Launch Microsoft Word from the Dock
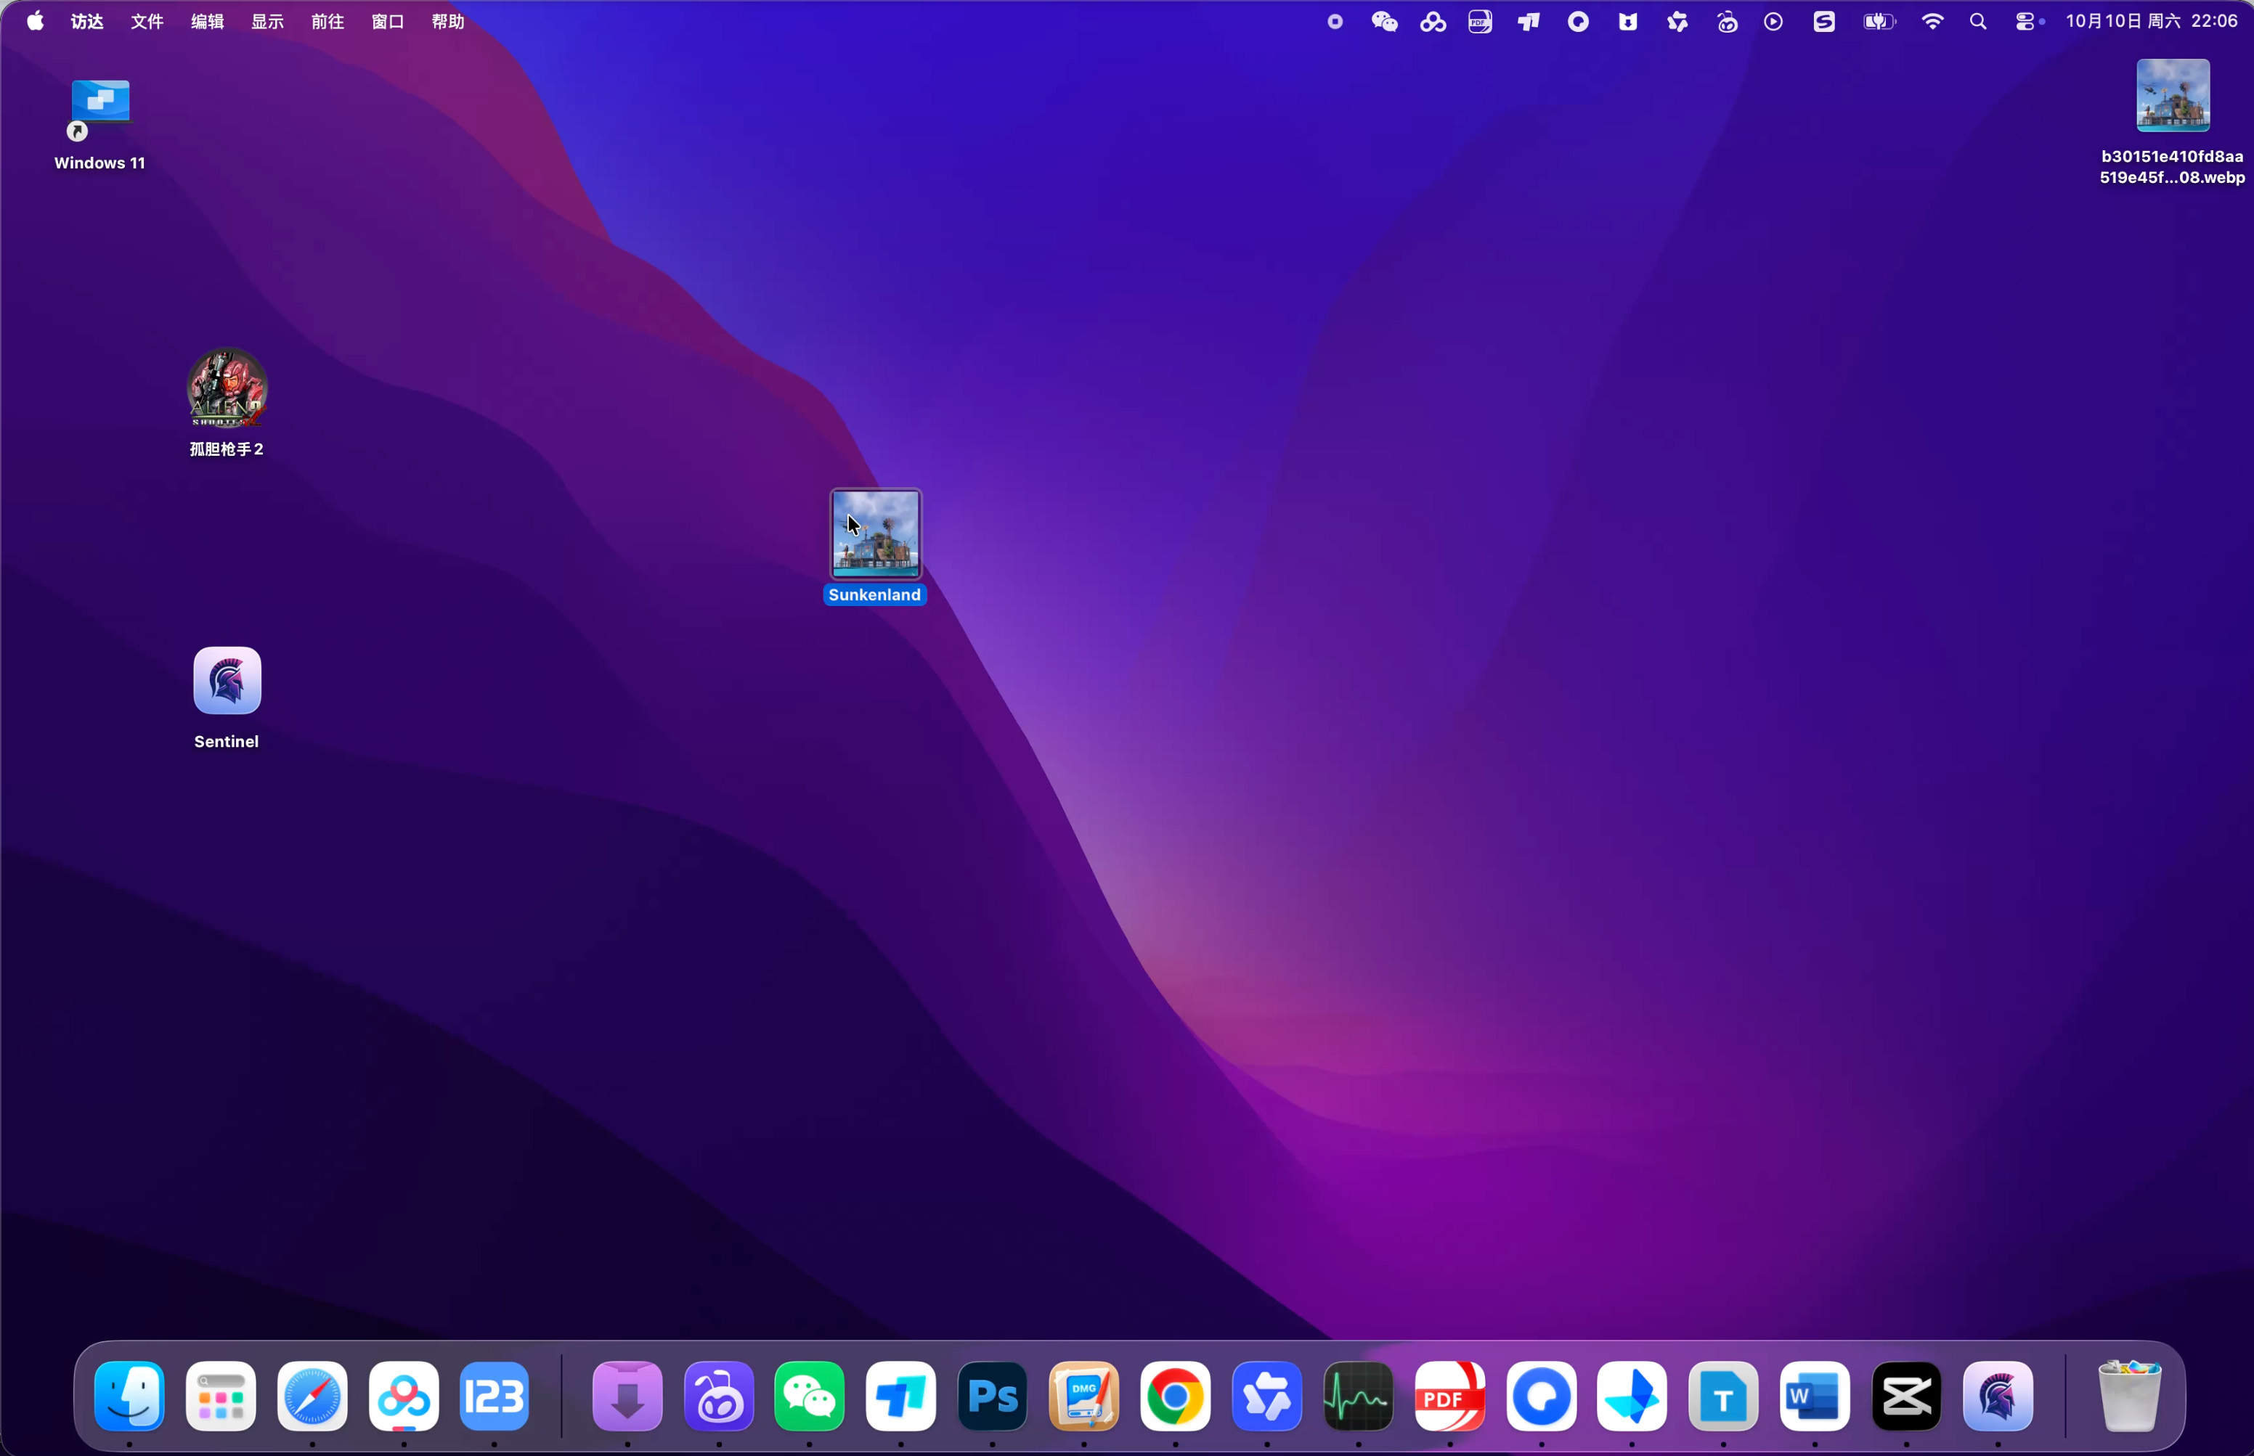 1815,1396
